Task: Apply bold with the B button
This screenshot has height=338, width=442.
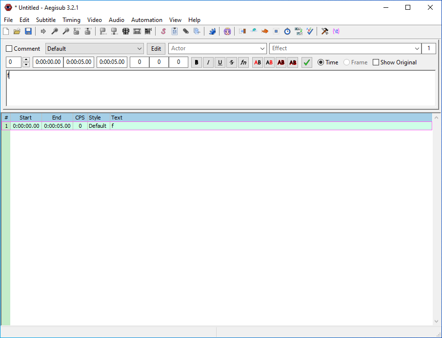Action: pyautogui.click(x=197, y=62)
